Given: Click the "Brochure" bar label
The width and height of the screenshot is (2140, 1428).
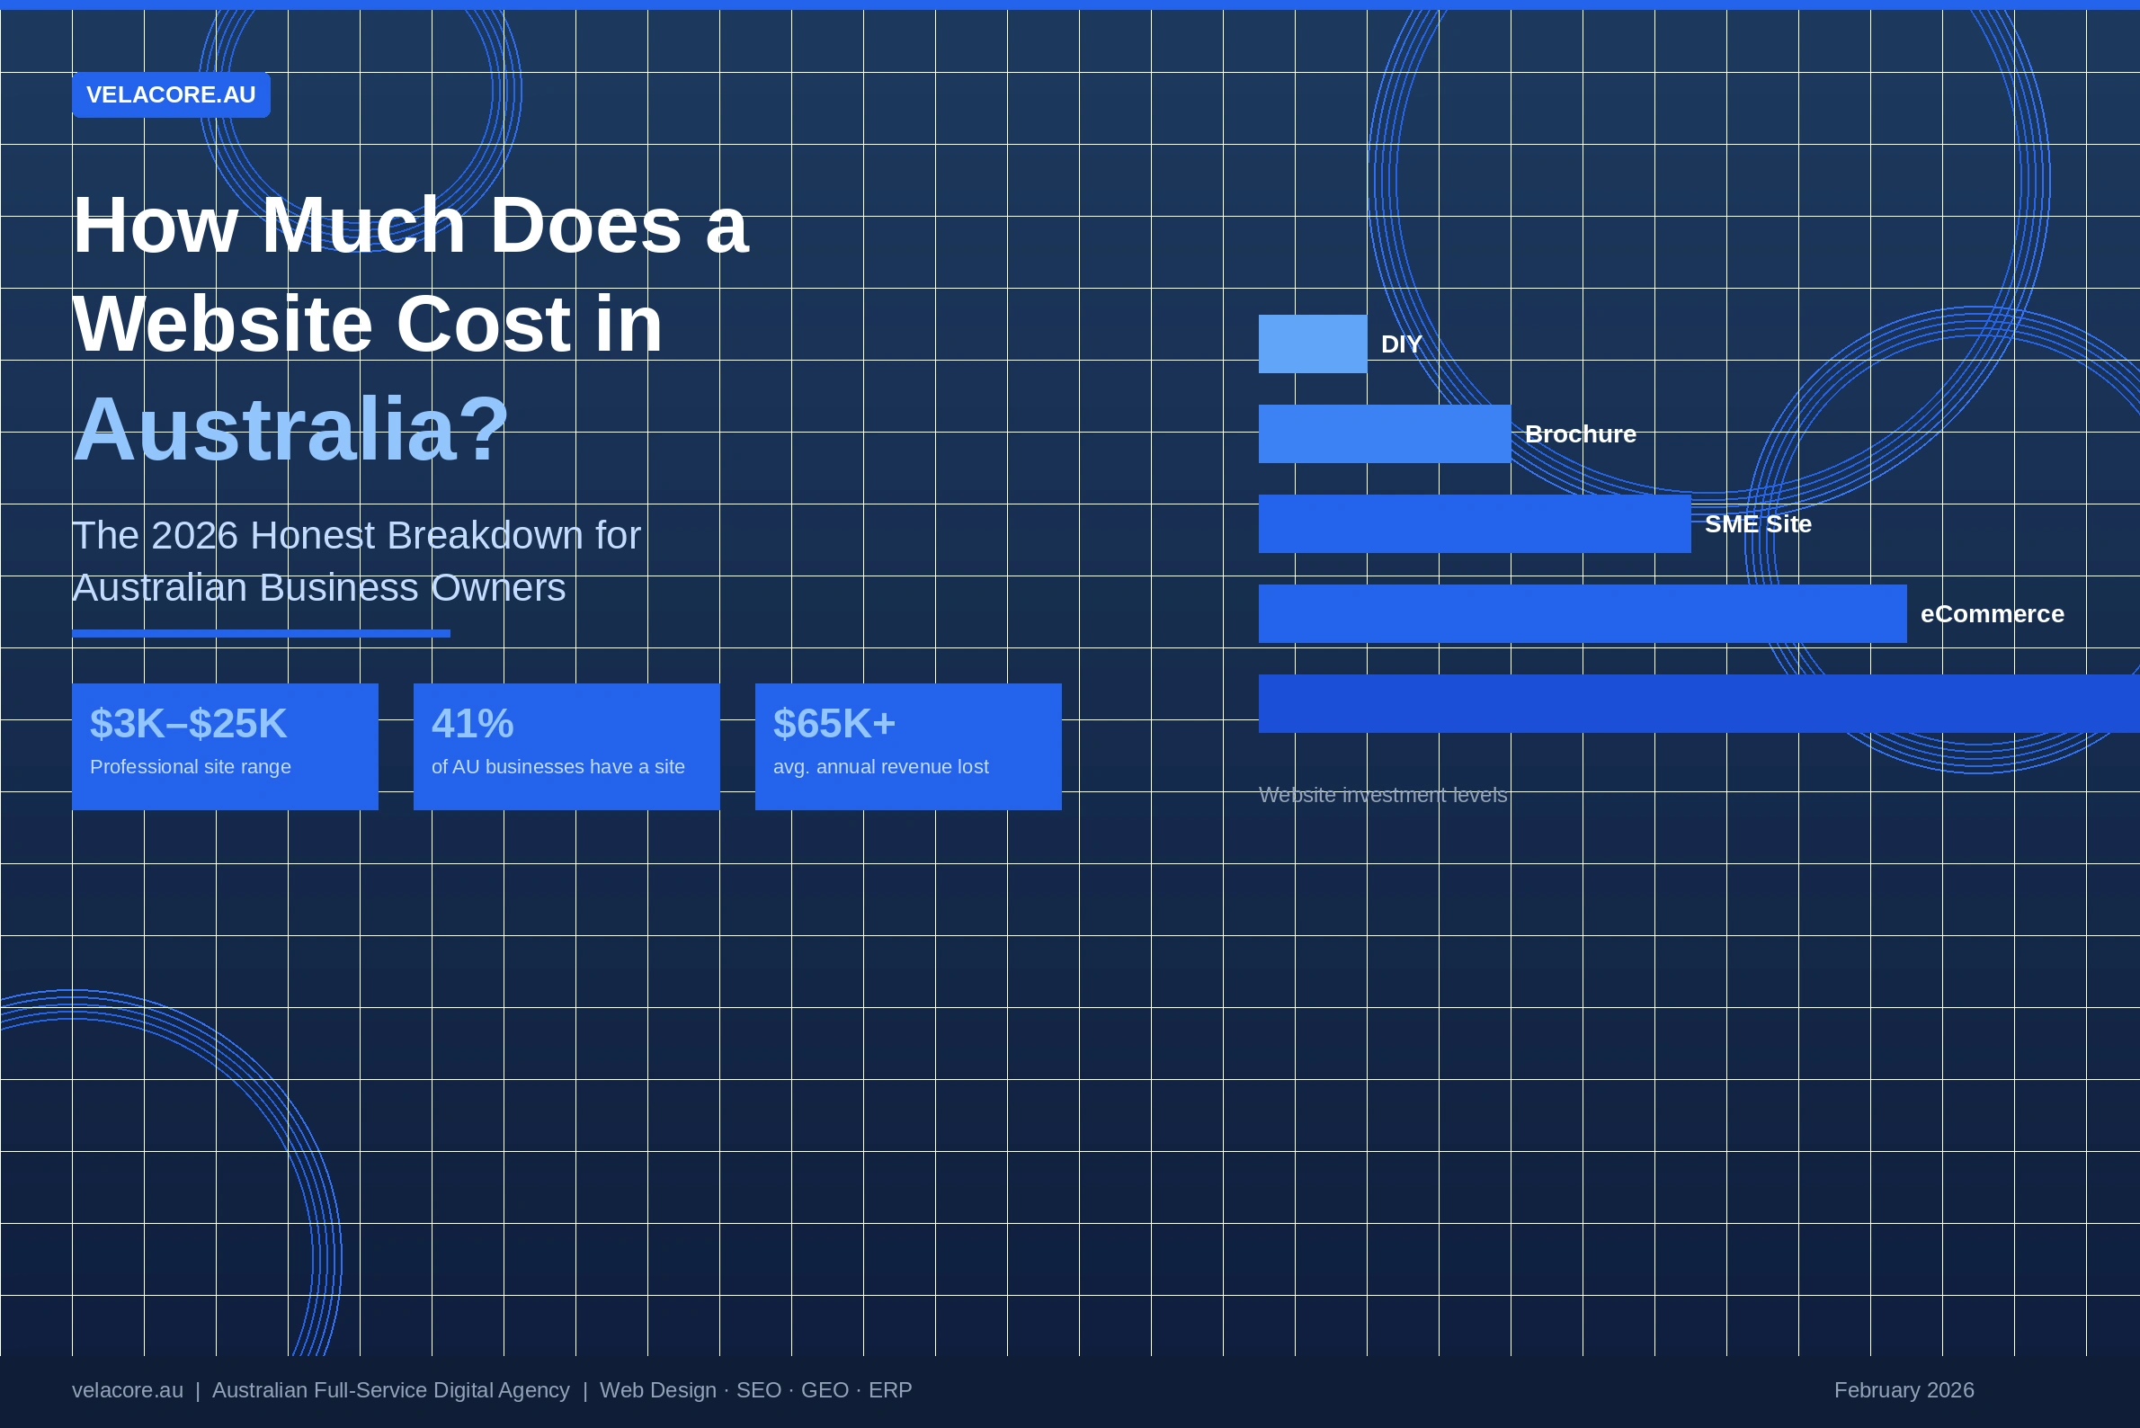Looking at the screenshot, I should pyautogui.click(x=1580, y=434).
